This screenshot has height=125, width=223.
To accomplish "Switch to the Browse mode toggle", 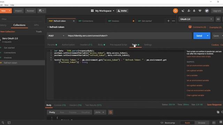I will pyautogui.click(x=201, y=123).
